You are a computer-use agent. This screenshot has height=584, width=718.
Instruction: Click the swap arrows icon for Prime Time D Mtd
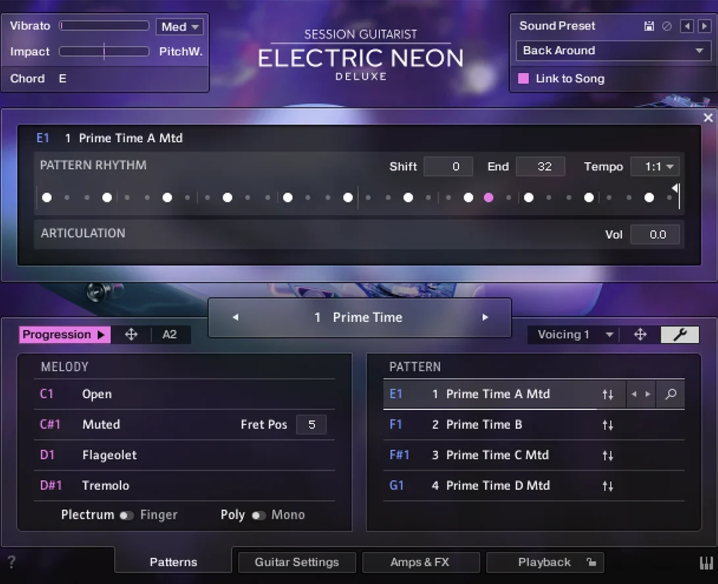pyautogui.click(x=607, y=486)
